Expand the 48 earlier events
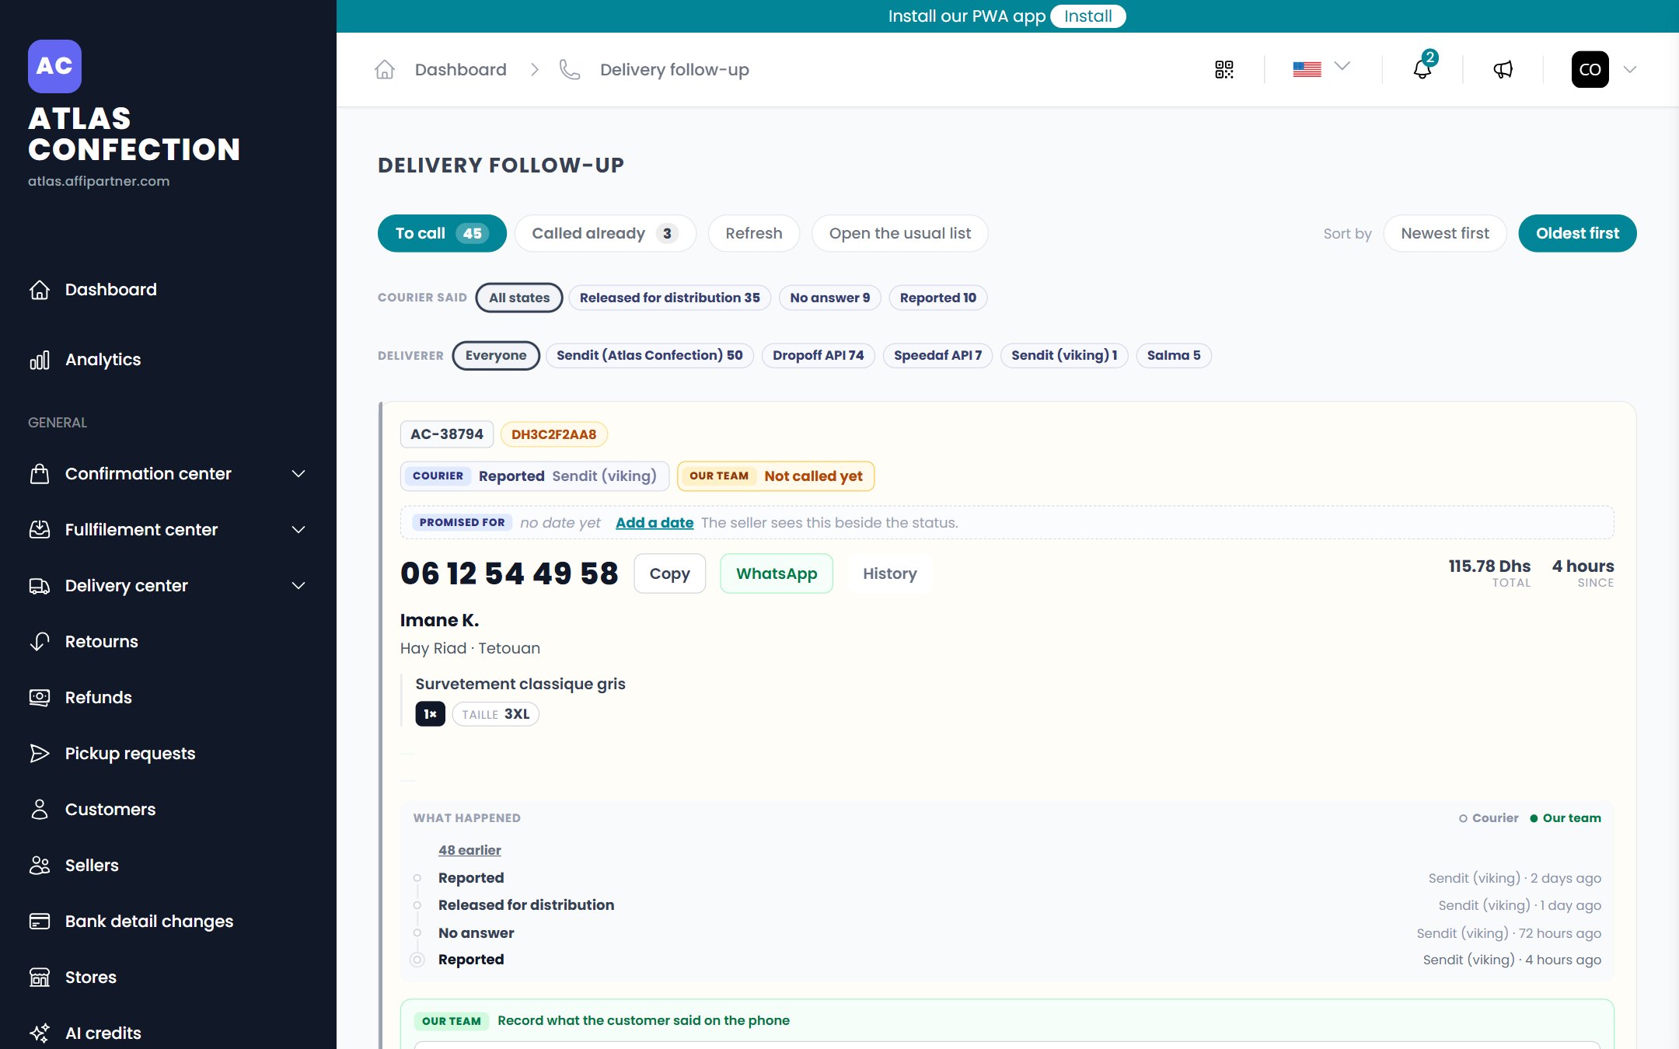 pyautogui.click(x=469, y=850)
